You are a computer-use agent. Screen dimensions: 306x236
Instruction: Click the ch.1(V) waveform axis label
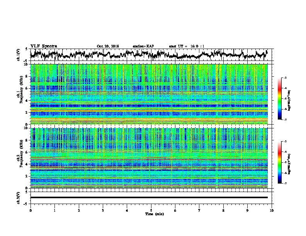[19, 55]
